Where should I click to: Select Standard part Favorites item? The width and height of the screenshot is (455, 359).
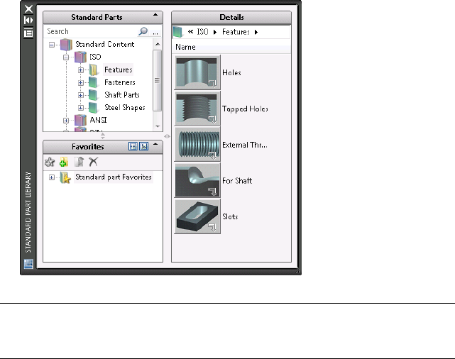pyautogui.click(x=114, y=177)
